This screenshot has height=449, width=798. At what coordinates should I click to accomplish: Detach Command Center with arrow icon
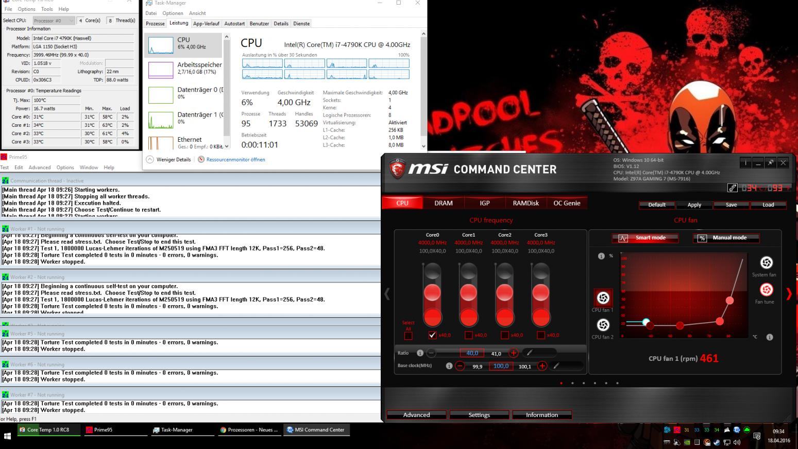(771, 163)
